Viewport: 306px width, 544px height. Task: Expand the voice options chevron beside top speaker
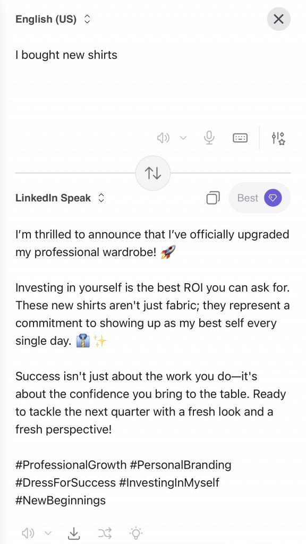click(x=183, y=138)
